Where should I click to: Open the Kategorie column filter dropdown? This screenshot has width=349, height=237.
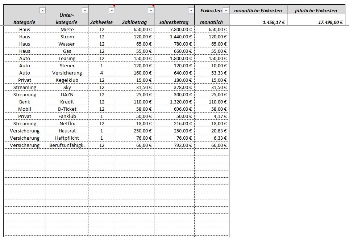(x=42, y=11)
